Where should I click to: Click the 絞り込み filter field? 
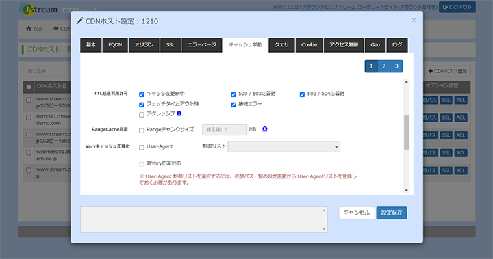tap(47, 71)
